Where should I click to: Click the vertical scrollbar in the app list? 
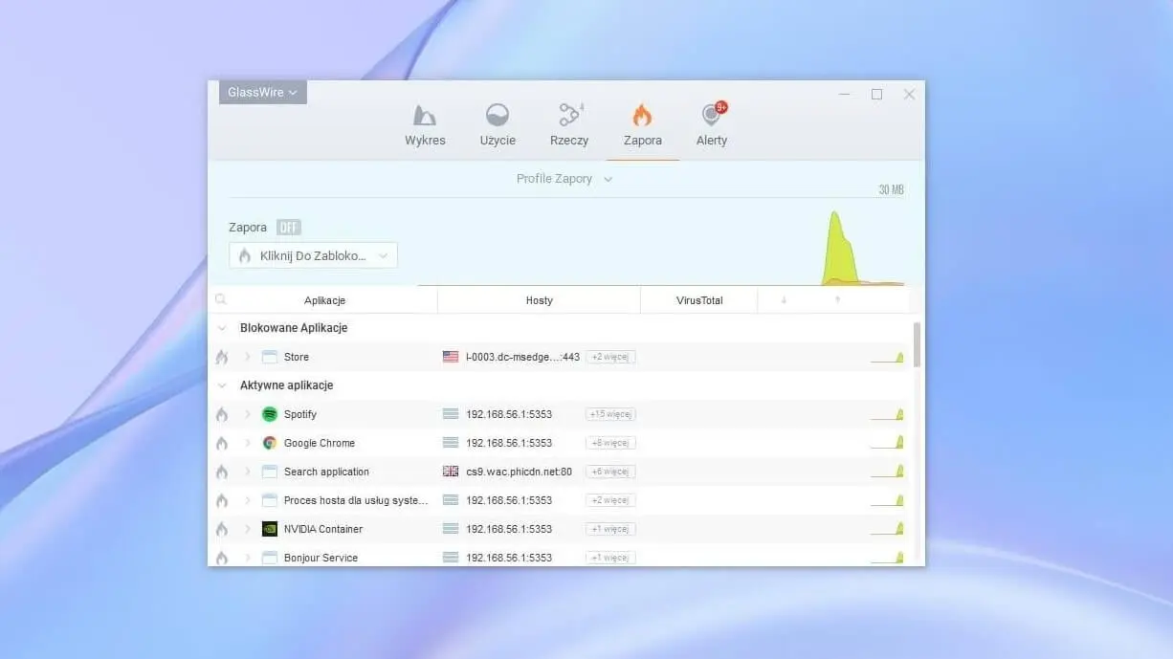coord(918,344)
